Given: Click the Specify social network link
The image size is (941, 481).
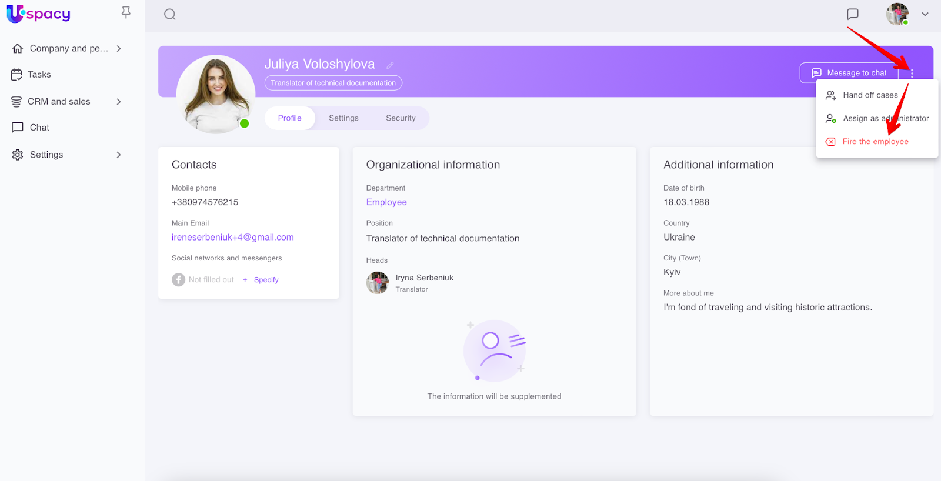Looking at the screenshot, I should (266, 280).
